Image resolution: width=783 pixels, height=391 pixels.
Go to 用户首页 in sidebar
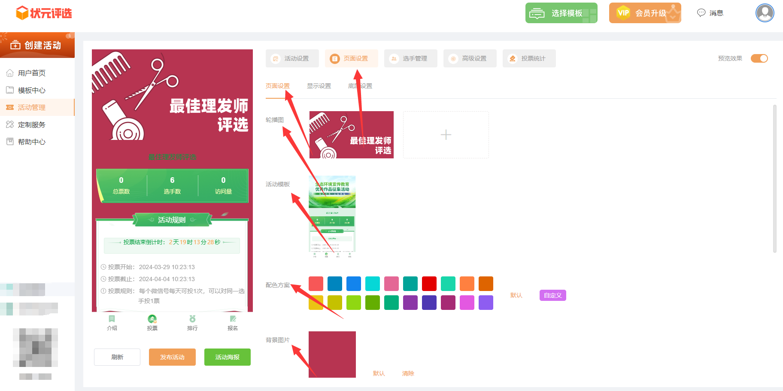[x=32, y=73]
